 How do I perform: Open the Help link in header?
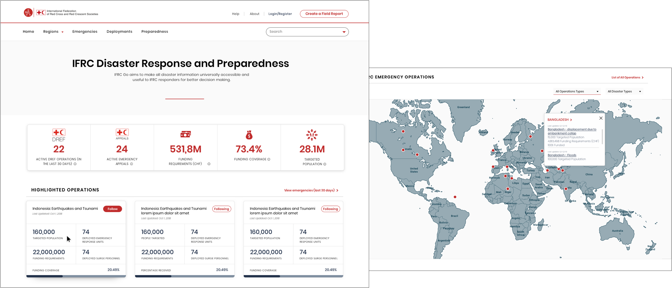[x=236, y=14]
